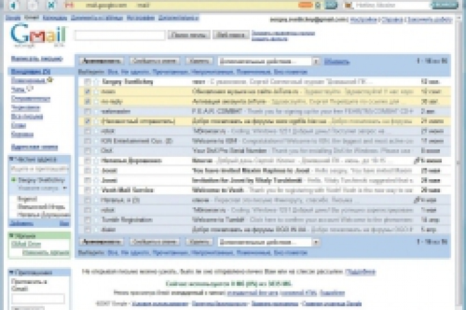Image resolution: width=466 pixels, height=310 pixels.
Task: Click the green status dot beside Sergey Sveitlichny in chat
Action: [13, 181]
